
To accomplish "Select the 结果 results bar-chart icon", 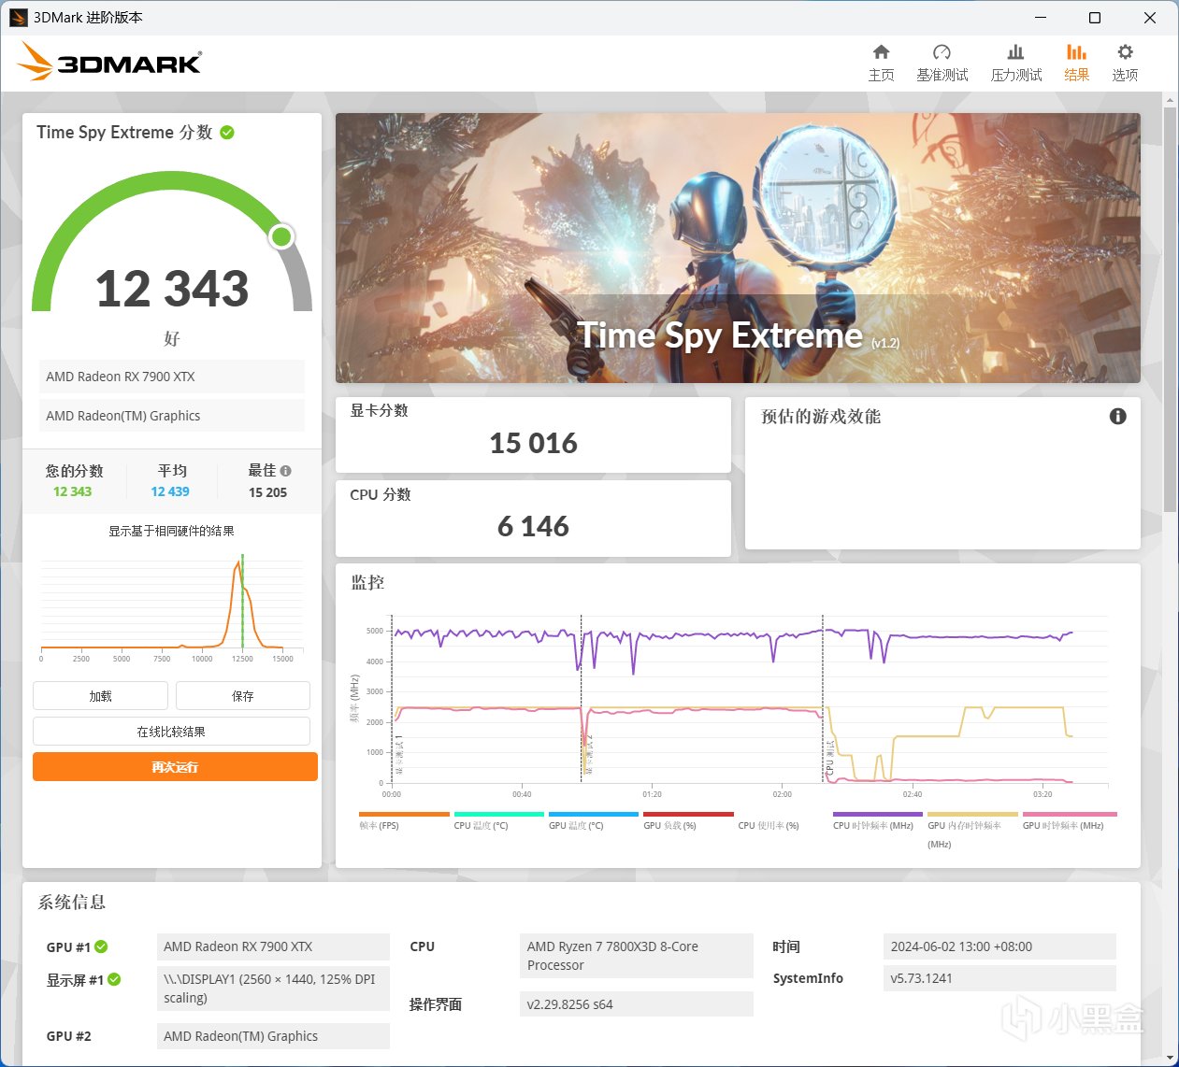I will (x=1076, y=52).
